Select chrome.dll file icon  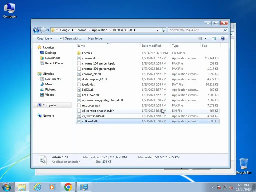(79, 58)
